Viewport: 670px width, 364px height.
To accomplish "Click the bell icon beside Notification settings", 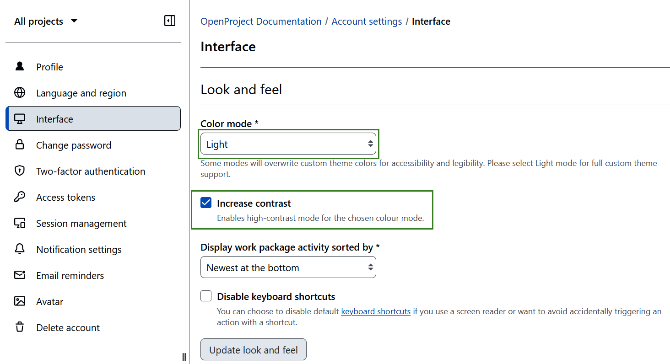I will tap(20, 249).
